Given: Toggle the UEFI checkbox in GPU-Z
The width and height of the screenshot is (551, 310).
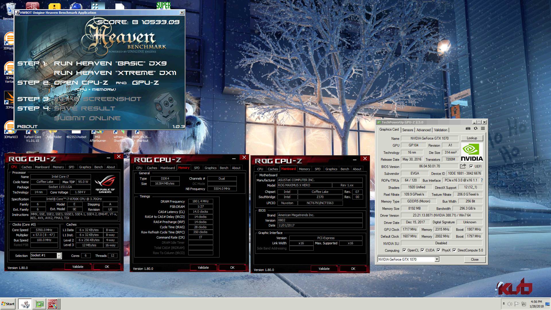Looking at the screenshot, I should tap(471, 166).
